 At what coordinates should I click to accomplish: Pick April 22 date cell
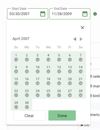point(16,93)
